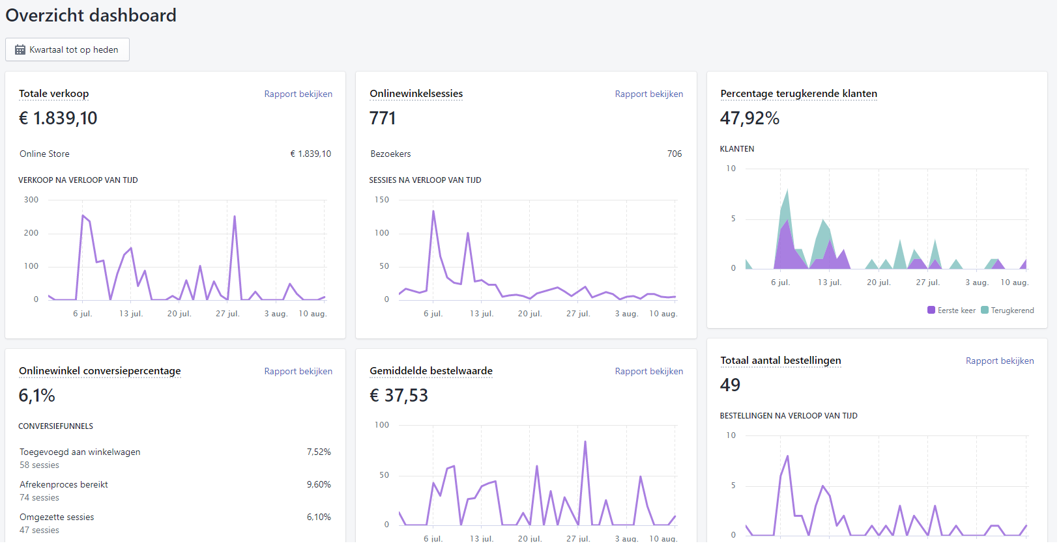The height and width of the screenshot is (550, 1061).
Task: Click the Percentage terugkerende klanten title
Action: pyautogui.click(x=798, y=94)
